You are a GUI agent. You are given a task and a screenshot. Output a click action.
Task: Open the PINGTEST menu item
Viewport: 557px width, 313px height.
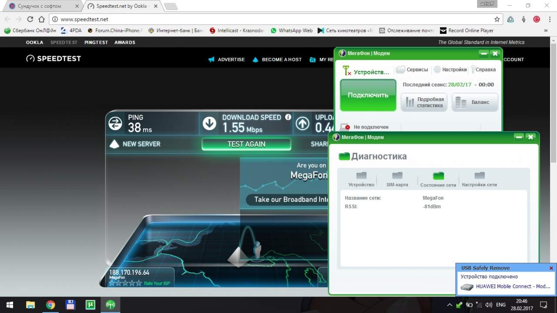(96, 42)
